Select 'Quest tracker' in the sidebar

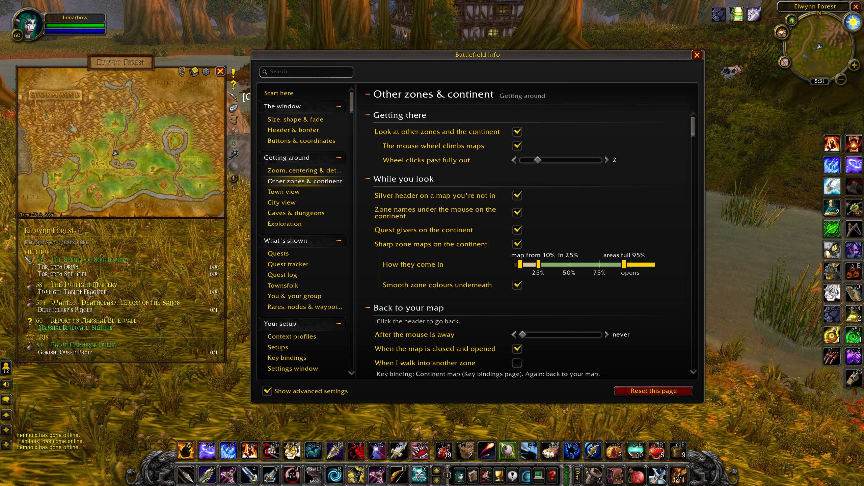288,264
